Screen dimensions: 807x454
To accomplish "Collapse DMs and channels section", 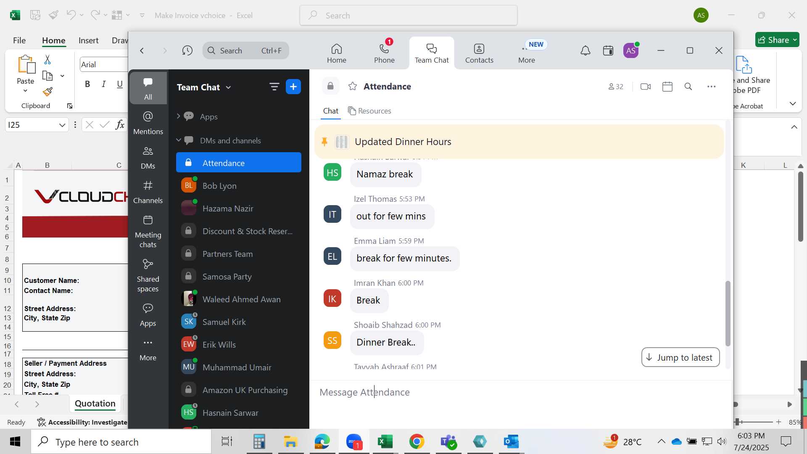I will [x=178, y=140].
